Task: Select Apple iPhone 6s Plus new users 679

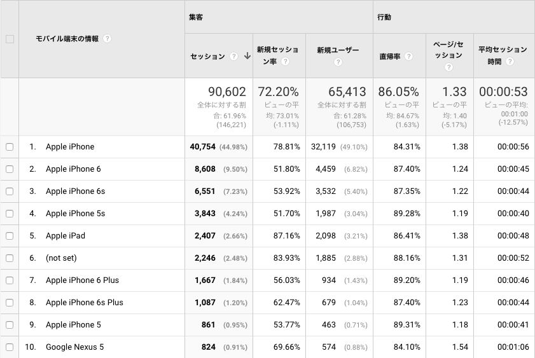Action: pyautogui.click(x=329, y=303)
